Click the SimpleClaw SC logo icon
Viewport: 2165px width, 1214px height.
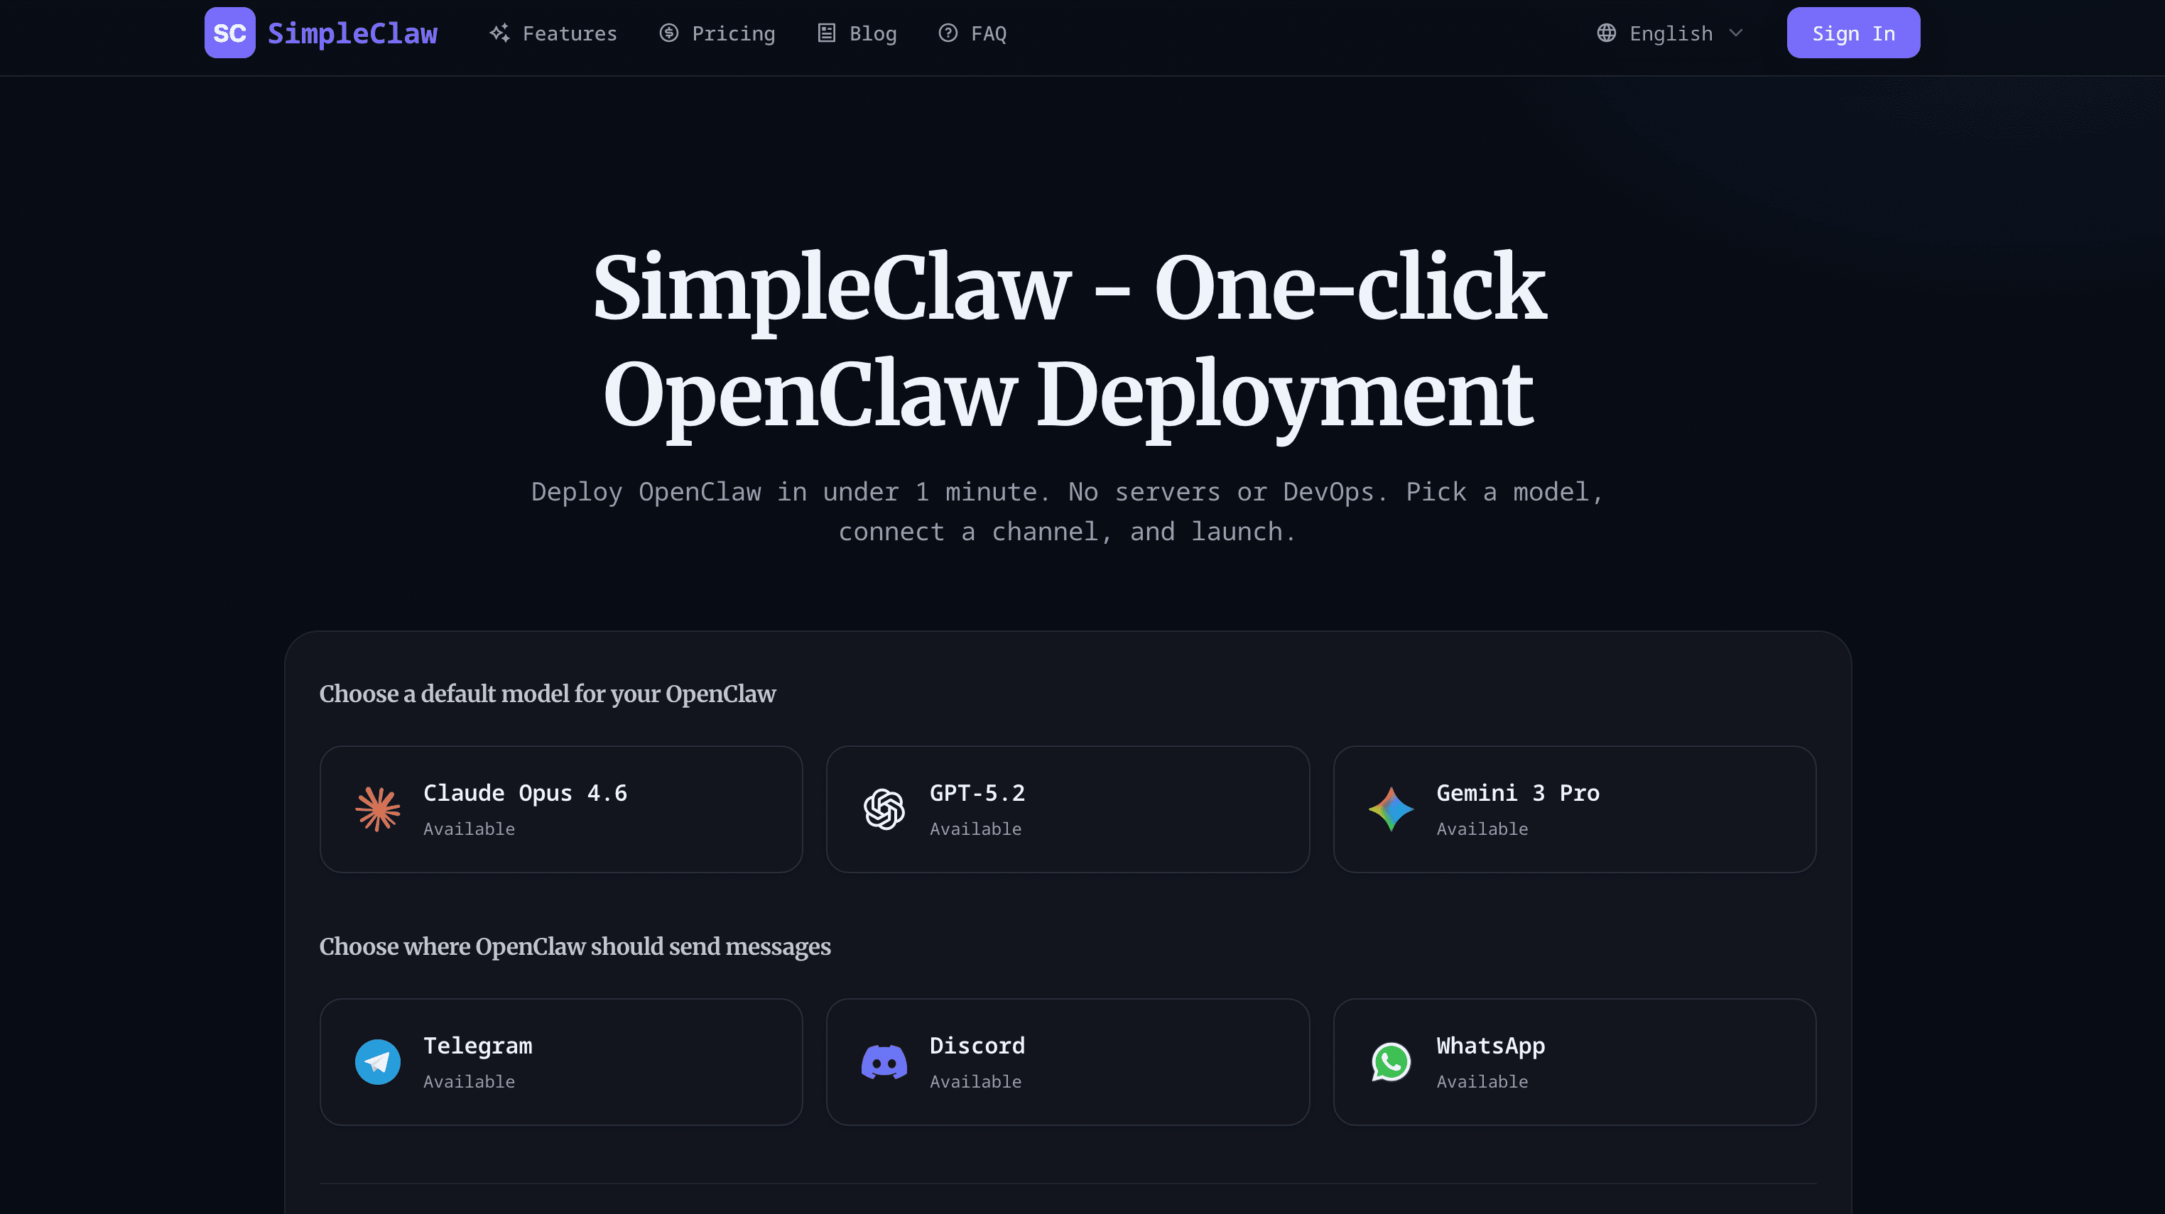point(229,33)
